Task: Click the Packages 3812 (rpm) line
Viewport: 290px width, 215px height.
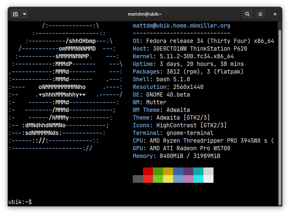Action: [188, 71]
